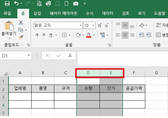The height and width of the screenshot is (118, 168).
Task: Apply the red font color
Action: [89, 35]
